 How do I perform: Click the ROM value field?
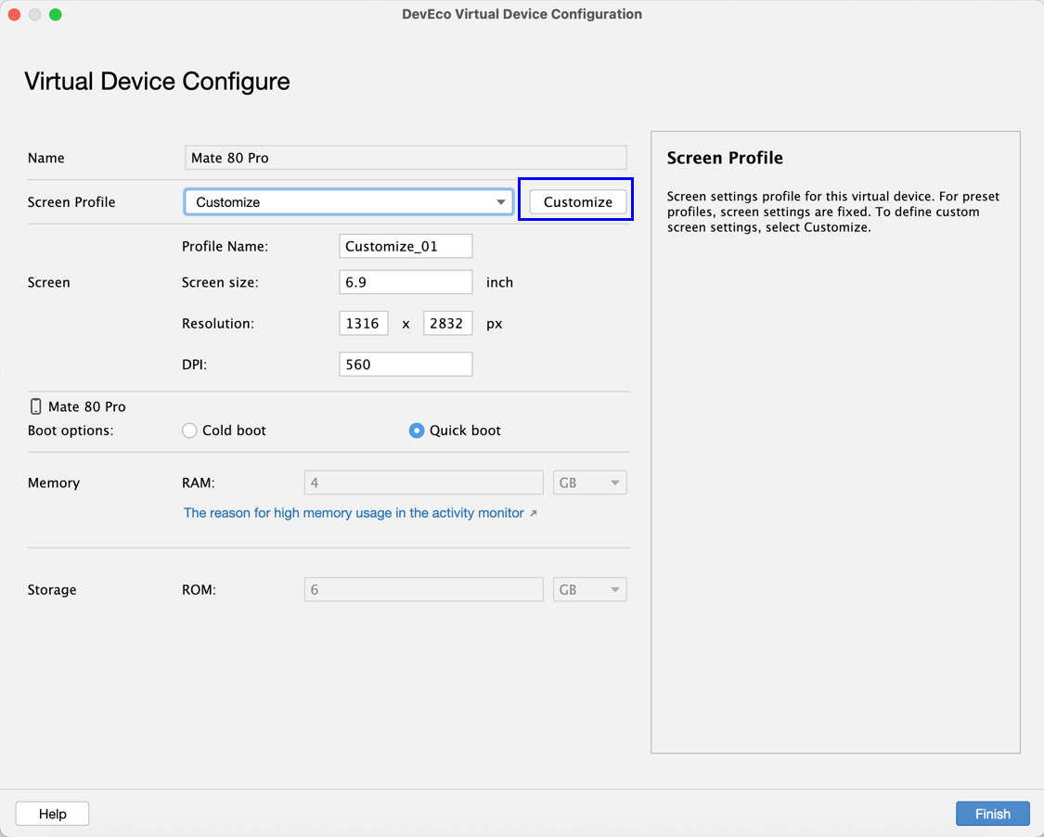coord(423,590)
